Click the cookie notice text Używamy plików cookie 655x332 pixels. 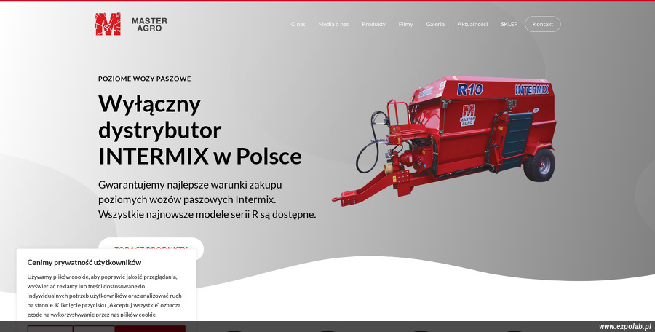coord(104,296)
